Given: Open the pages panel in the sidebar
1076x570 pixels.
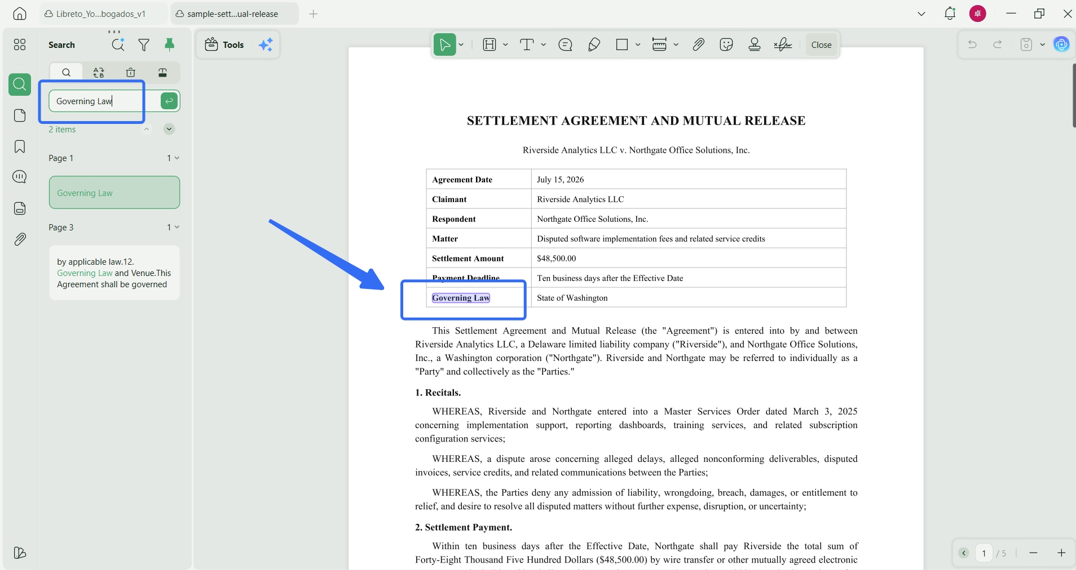Looking at the screenshot, I should pos(20,115).
